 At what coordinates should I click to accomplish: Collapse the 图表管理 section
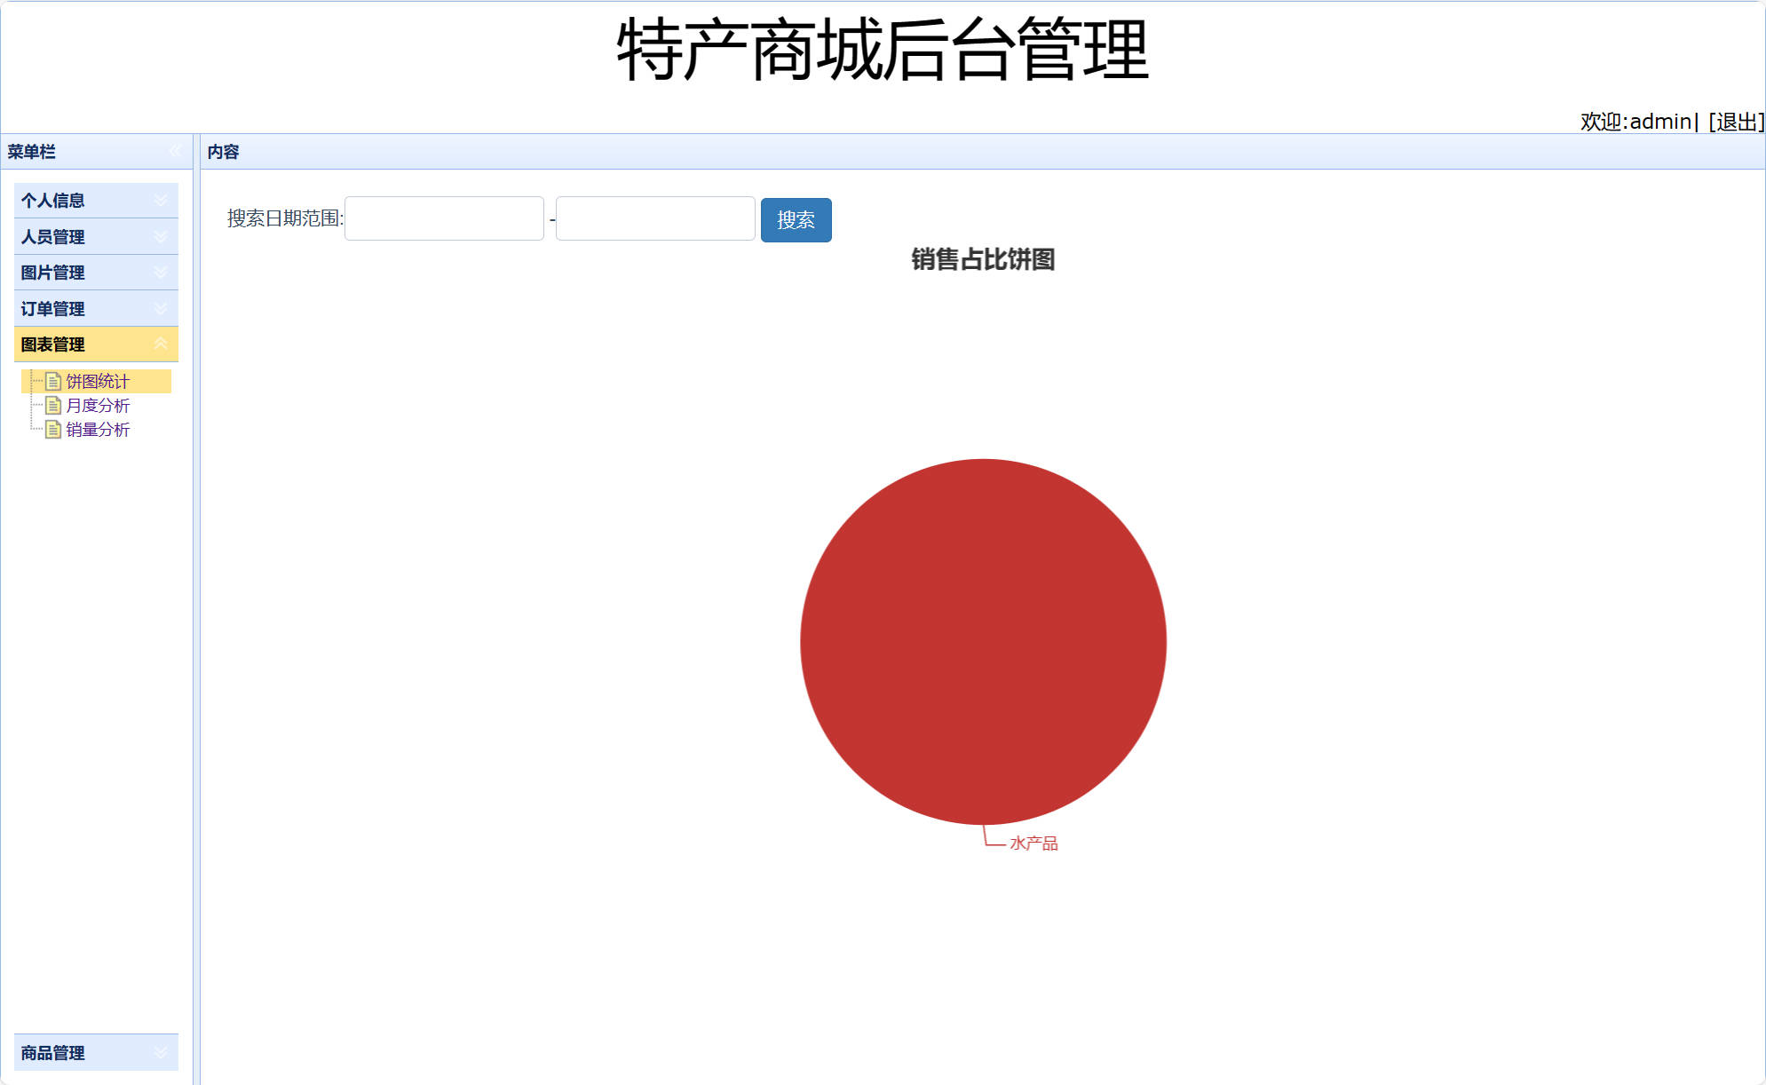[161, 344]
